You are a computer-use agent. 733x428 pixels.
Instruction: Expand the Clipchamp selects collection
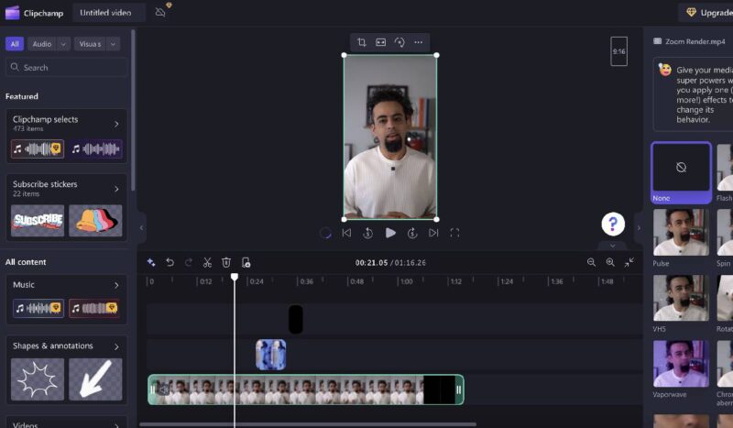[x=116, y=124]
